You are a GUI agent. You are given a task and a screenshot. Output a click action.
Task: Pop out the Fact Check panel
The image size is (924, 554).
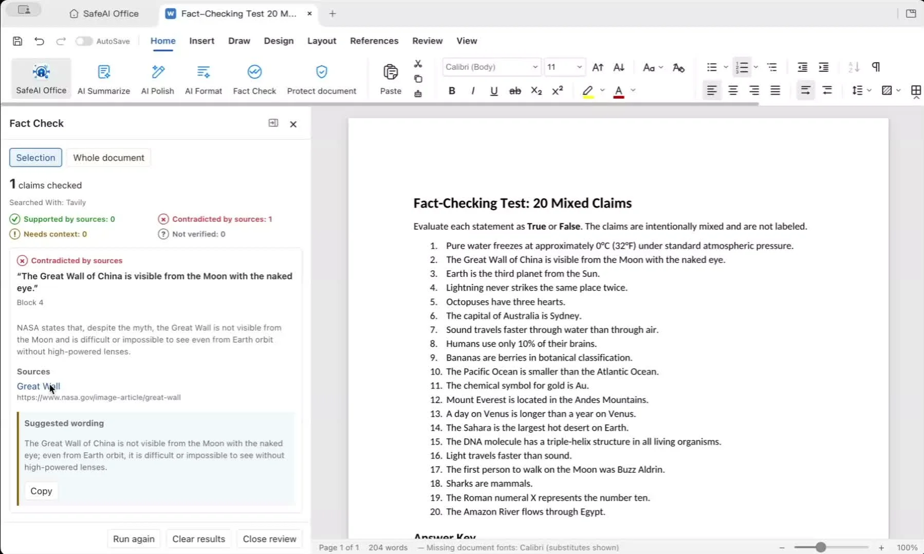pyautogui.click(x=273, y=123)
